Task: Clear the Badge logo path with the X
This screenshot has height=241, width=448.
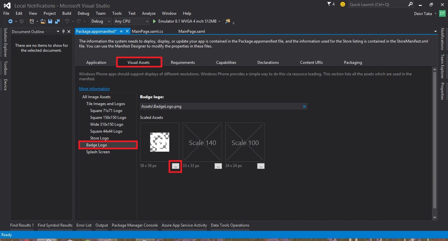Action: (304, 106)
